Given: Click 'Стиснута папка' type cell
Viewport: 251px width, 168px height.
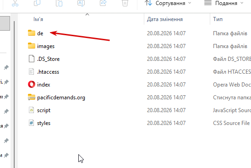Looking at the screenshot, I should point(232,98).
